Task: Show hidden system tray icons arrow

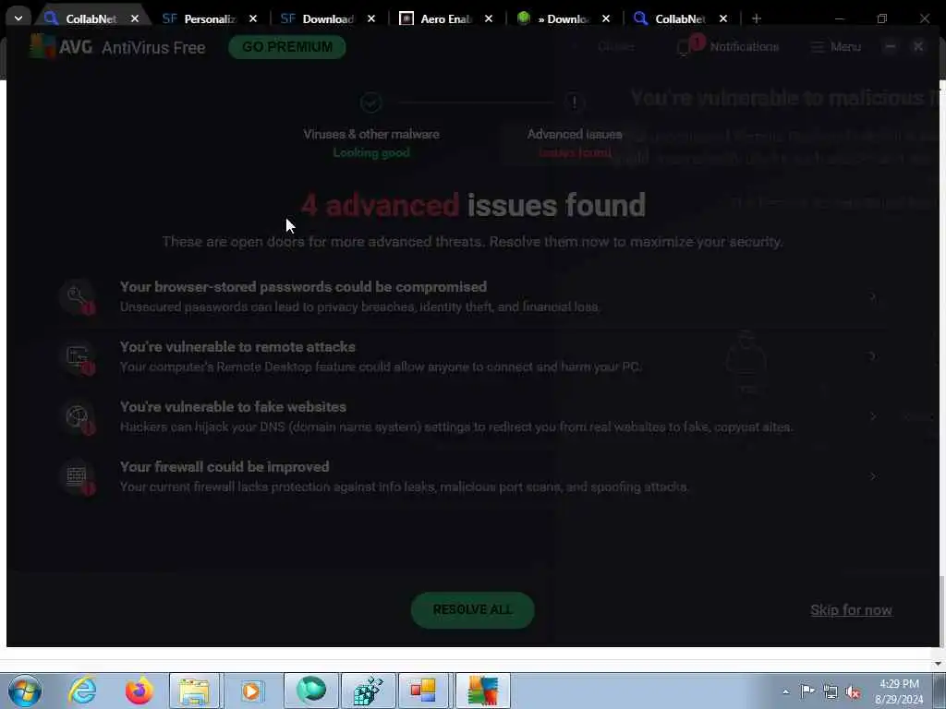Action: 785,691
